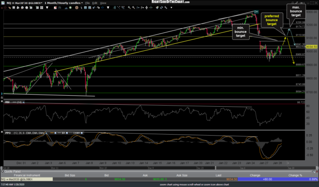Click the scrollbar handle on the bottom timeline

(215, 168)
